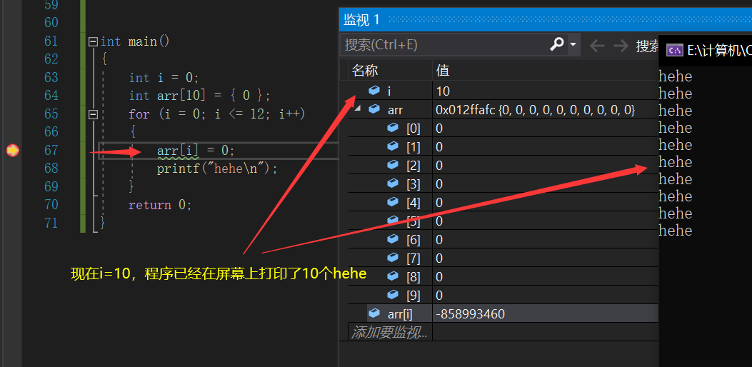Click the console title path E:\计算机

[719, 51]
